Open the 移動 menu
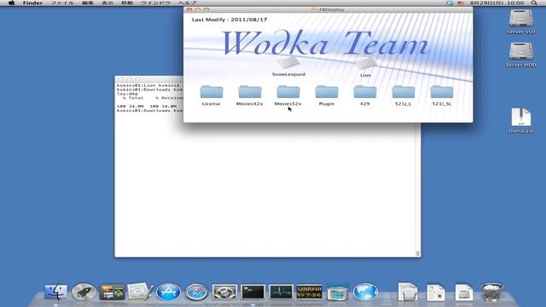This screenshot has height=307, width=546. click(x=127, y=3)
